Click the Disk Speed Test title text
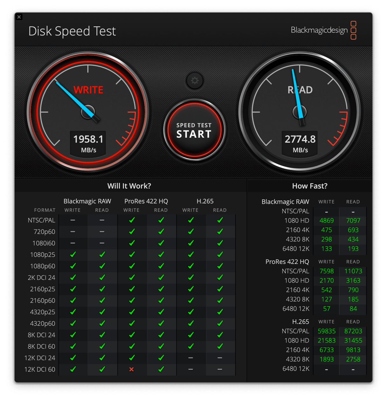 72,31
